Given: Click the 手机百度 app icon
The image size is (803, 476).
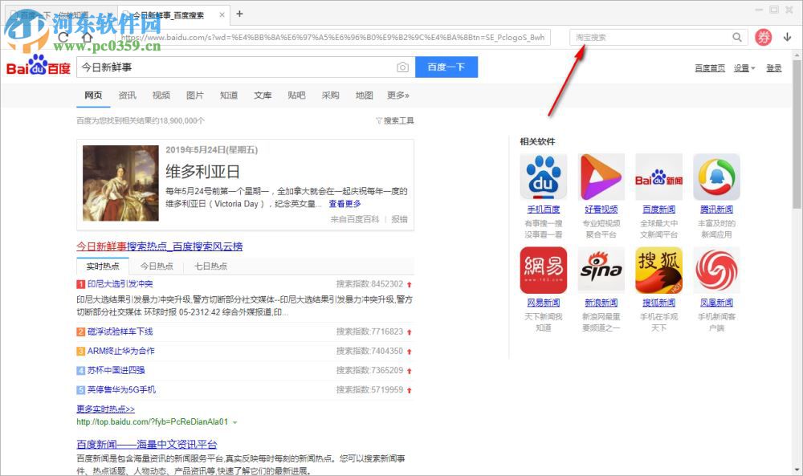Looking at the screenshot, I should click(x=543, y=176).
